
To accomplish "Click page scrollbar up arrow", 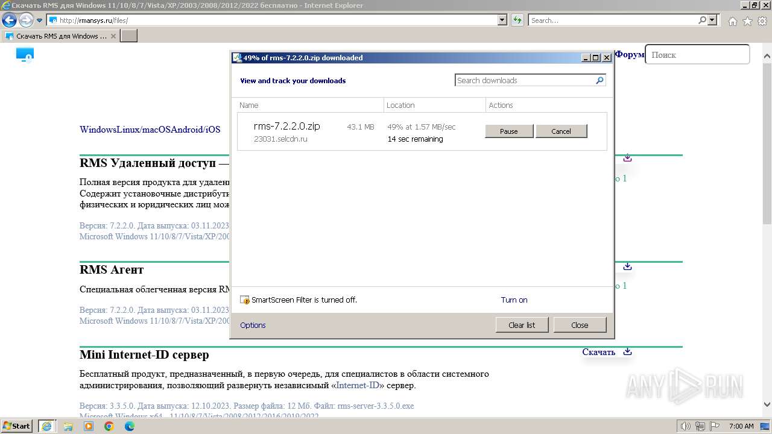I will point(767,56).
